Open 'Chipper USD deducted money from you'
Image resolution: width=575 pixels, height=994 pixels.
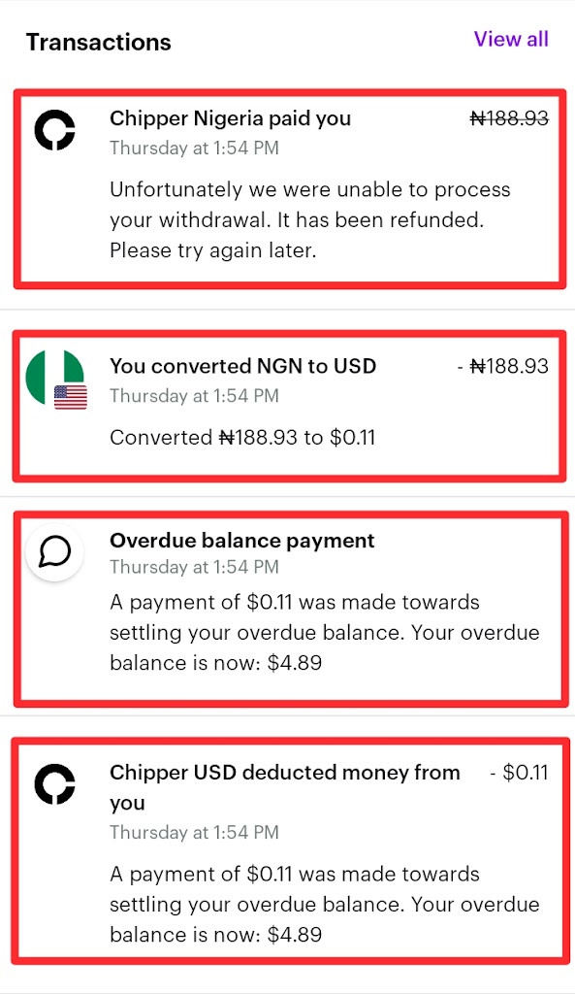(x=285, y=787)
